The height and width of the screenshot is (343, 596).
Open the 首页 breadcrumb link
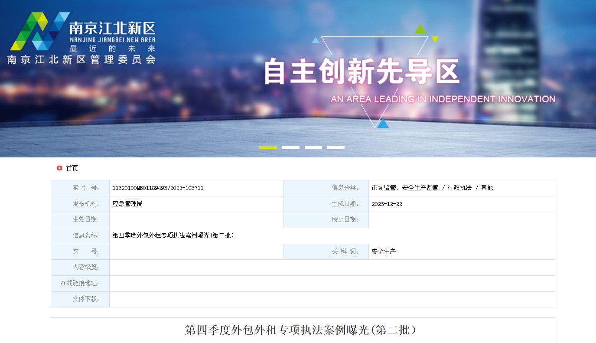(x=72, y=168)
